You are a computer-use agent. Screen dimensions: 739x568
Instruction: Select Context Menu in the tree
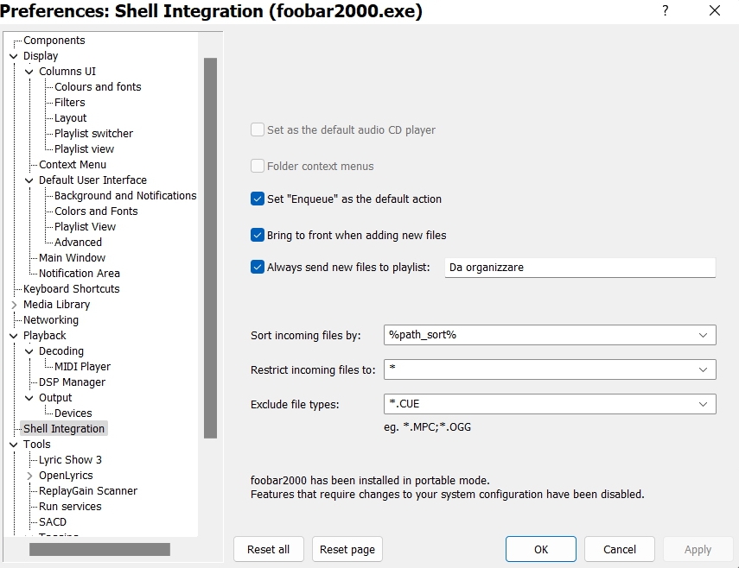pyautogui.click(x=73, y=165)
